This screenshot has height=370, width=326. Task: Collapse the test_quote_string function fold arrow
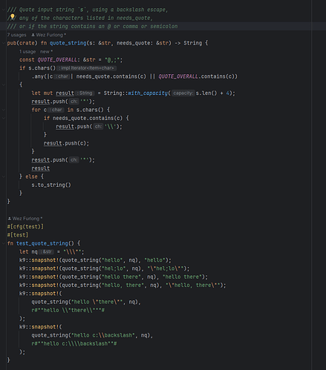(x=4, y=243)
